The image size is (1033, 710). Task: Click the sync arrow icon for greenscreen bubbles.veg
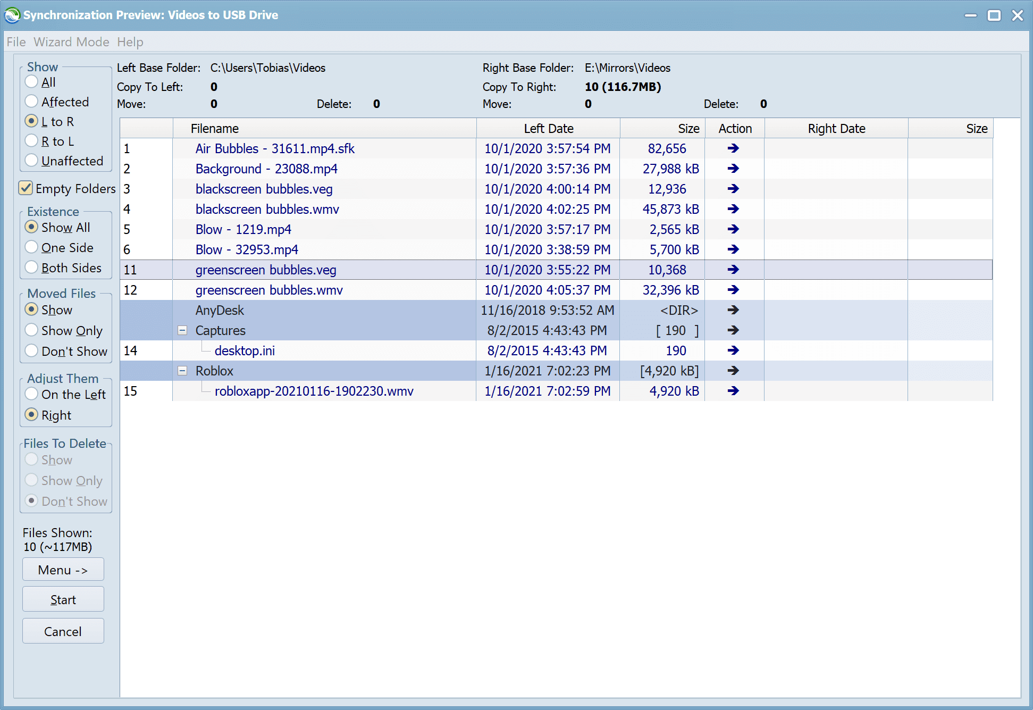pyautogui.click(x=733, y=270)
